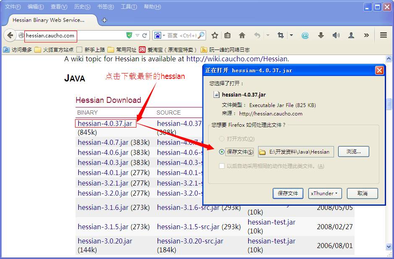Download hessian-4.0.3.jar binary link
This screenshot has height=259, width=394.
tap(103, 162)
